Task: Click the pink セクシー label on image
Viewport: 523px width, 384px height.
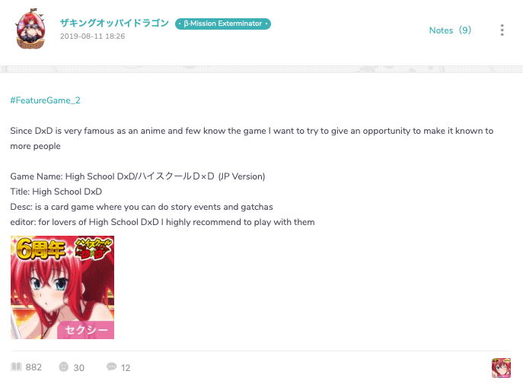Action: (86, 330)
